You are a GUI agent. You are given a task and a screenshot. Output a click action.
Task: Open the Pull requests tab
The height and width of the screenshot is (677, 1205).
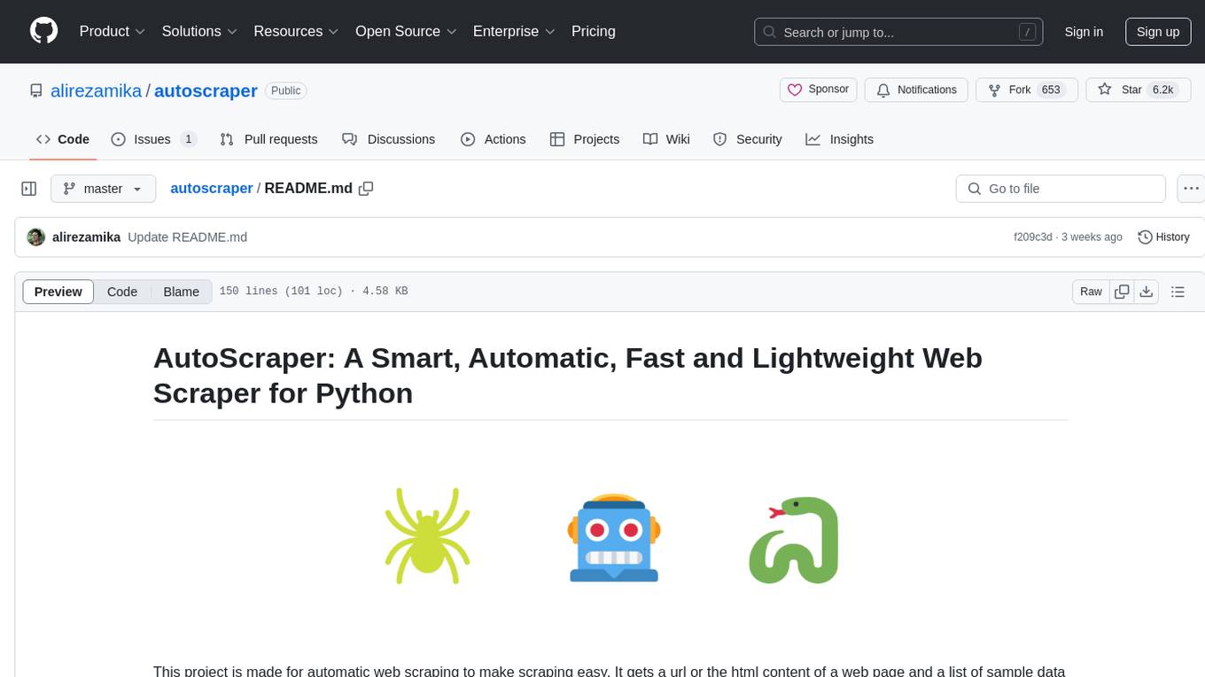click(268, 139)
